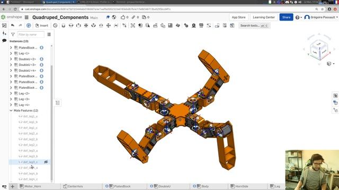Open the comments panel speech bubble icon

(x=4, y=41)
